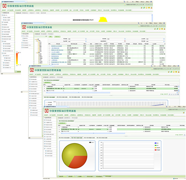
Task: Select the active second chart tab in the pie-chart window
Action: (x=77, y=138)
